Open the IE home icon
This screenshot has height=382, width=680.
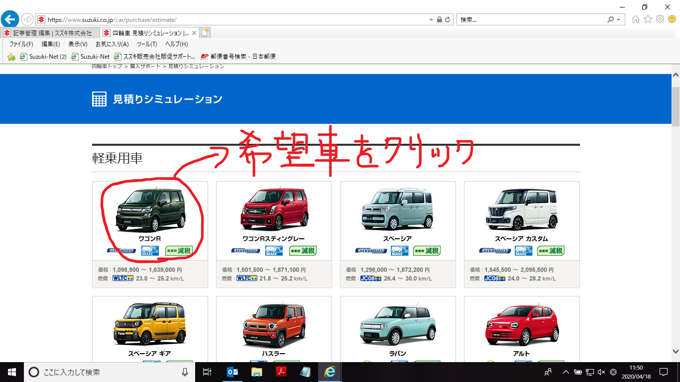click(636, 19)
